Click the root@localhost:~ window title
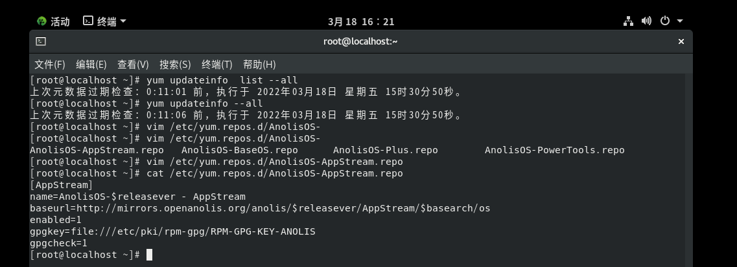Viewport: 737px width, 267px height. pos(360,41)
